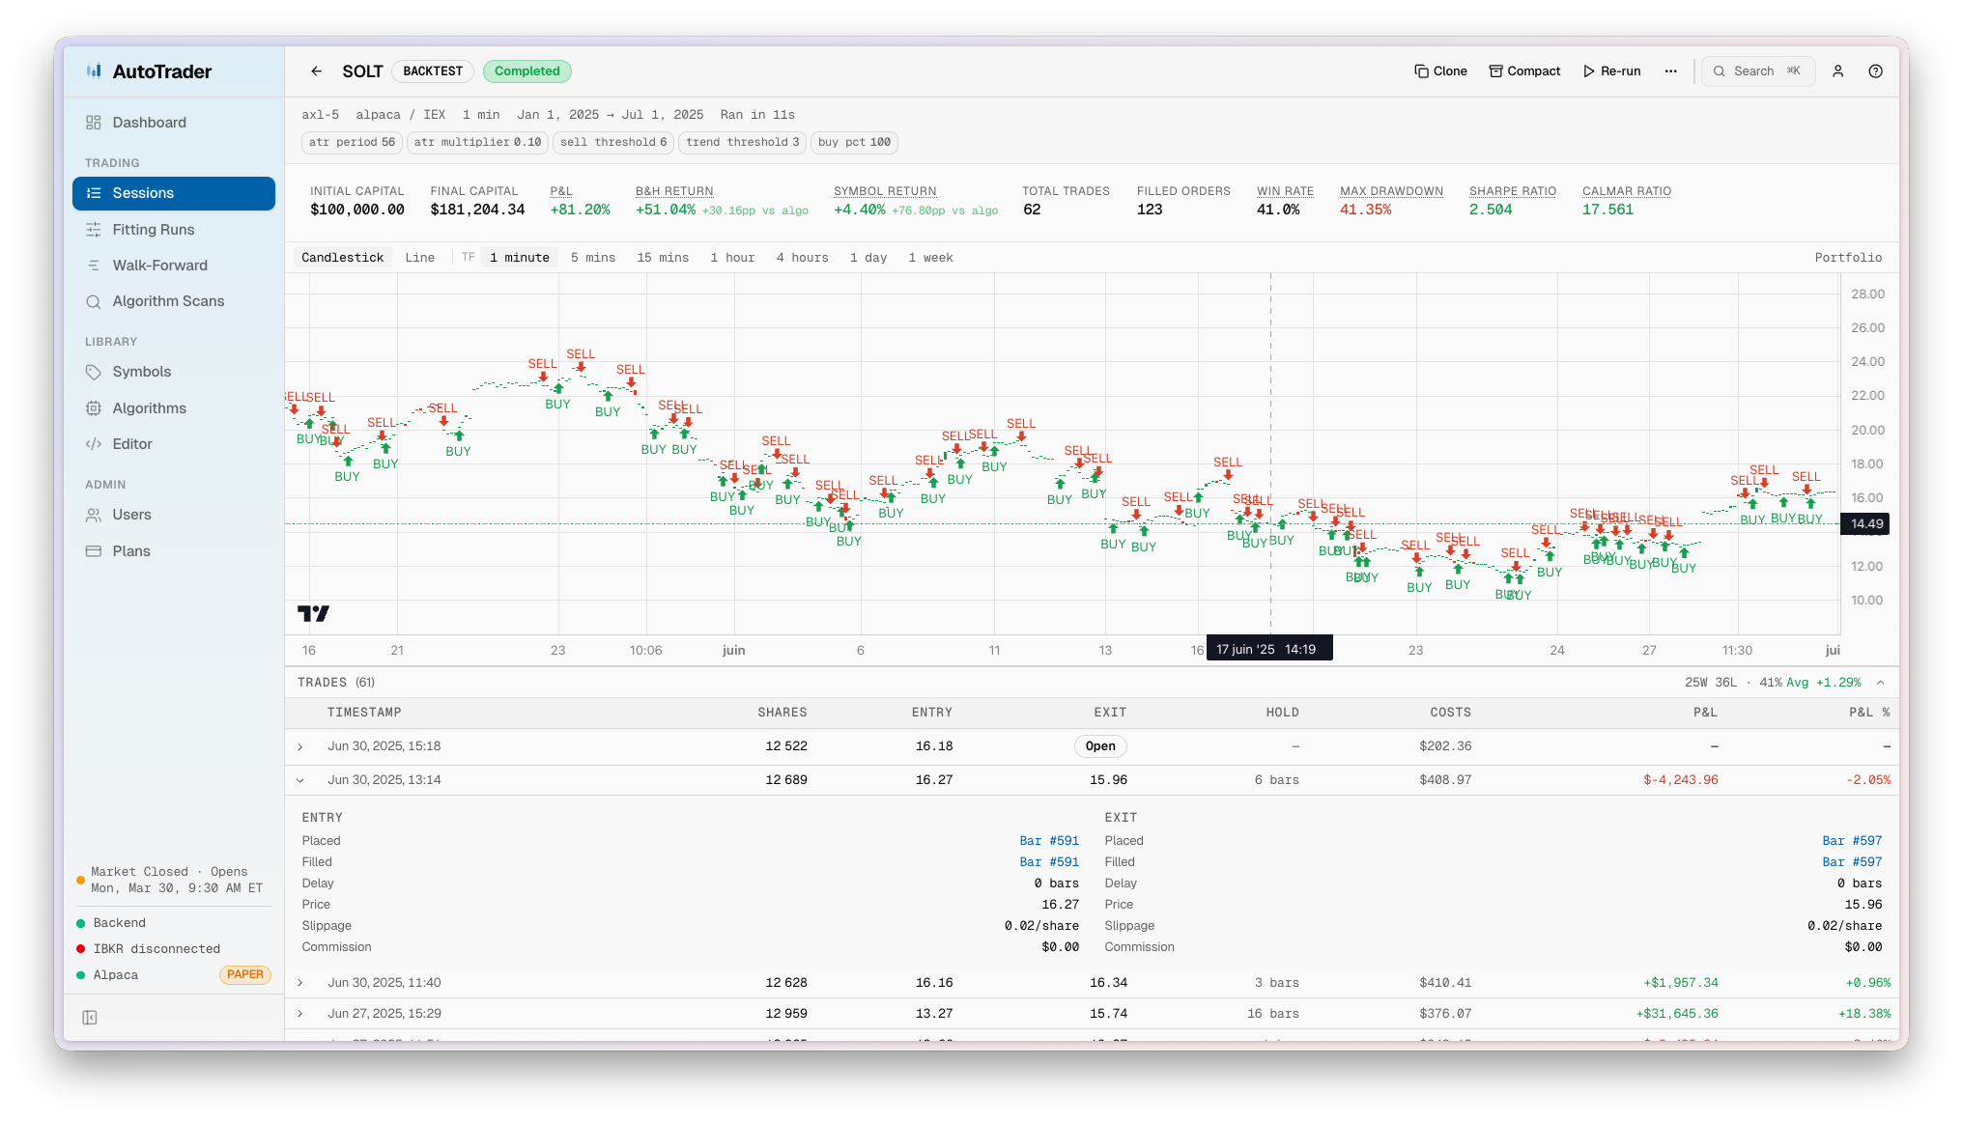The width and height of the screenshot is (1963, 1122).
Task: Collapse the Trades list via the header chevron
Action: 1880,682
